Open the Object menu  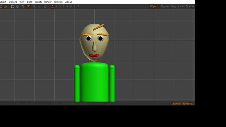click(x=3, y=2)
